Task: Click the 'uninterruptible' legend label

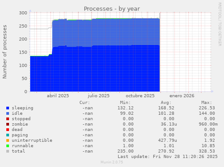Action: [x=32, y=140]
